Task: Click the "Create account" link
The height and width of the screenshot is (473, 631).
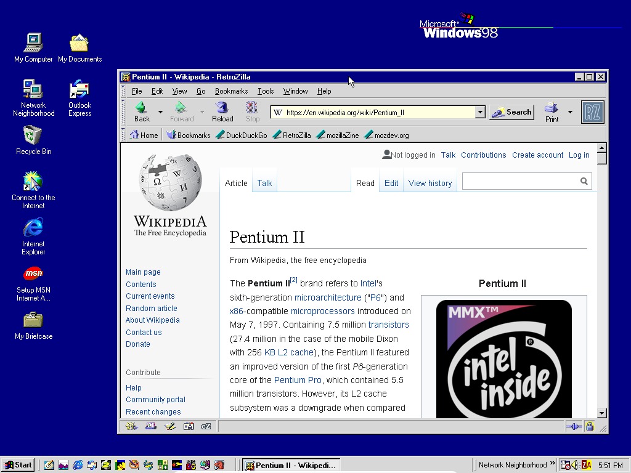Action: (537, 155)
